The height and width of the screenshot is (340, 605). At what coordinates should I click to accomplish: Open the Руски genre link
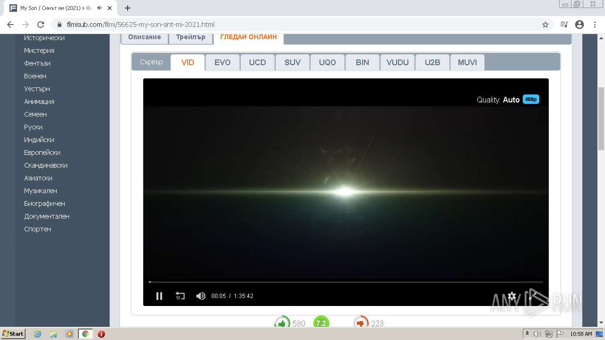(x=33, y=127)
